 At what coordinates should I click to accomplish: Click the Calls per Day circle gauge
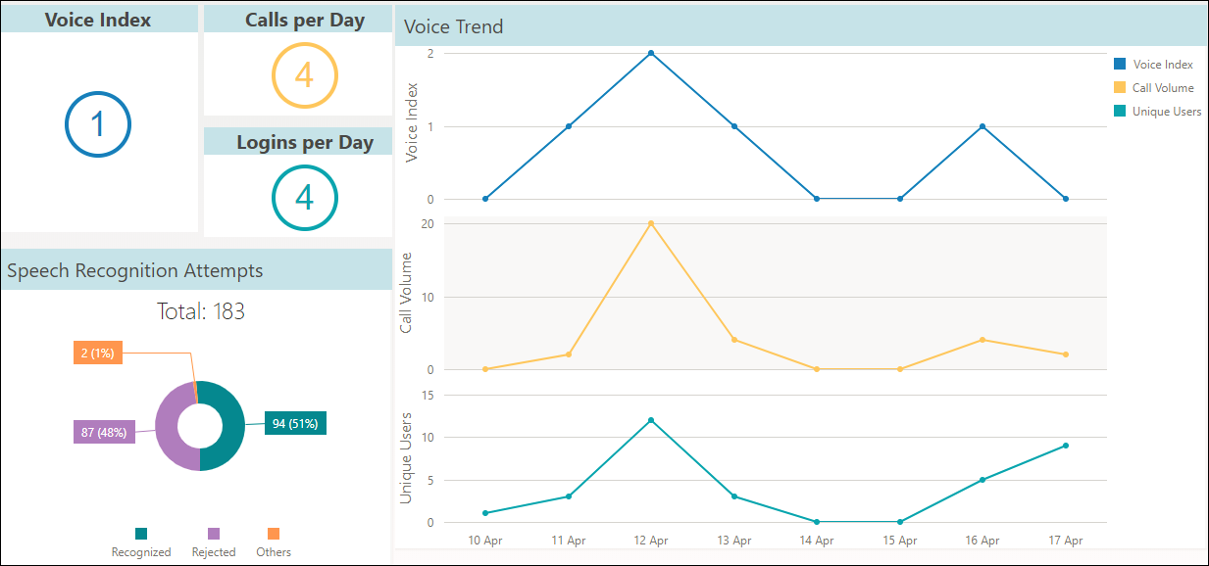click(304, 75)
